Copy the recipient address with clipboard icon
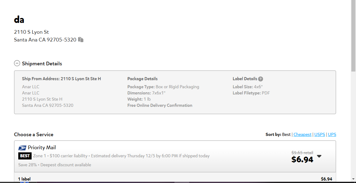This screenshot has width=356, height=183. (81, 40)
